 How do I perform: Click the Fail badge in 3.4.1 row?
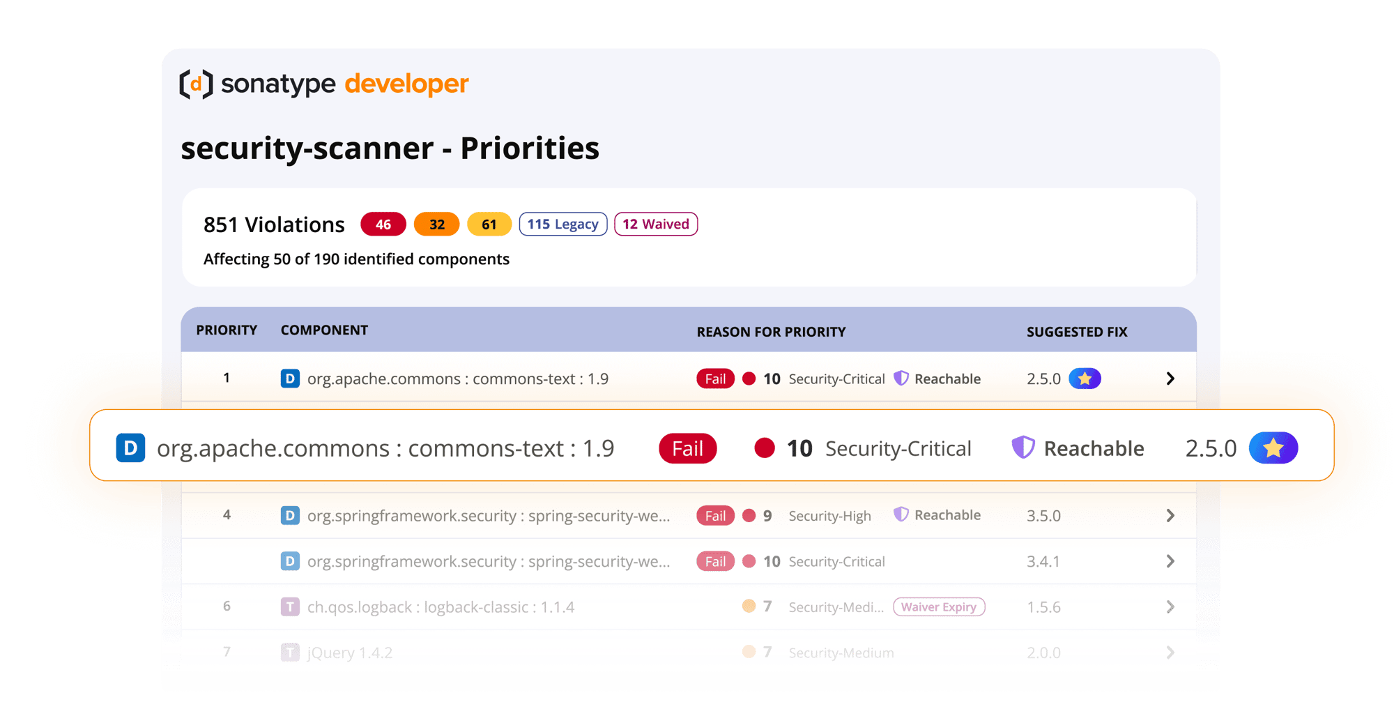click(715, 561)
